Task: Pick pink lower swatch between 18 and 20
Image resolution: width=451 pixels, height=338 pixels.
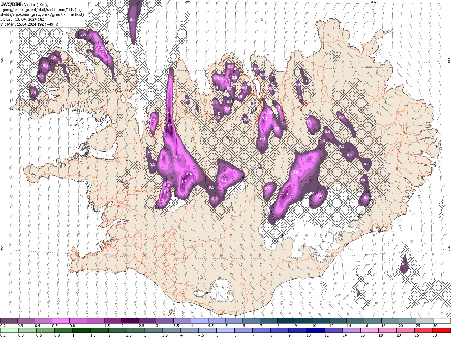Action: pyautogui.click(x=388, y=331)
